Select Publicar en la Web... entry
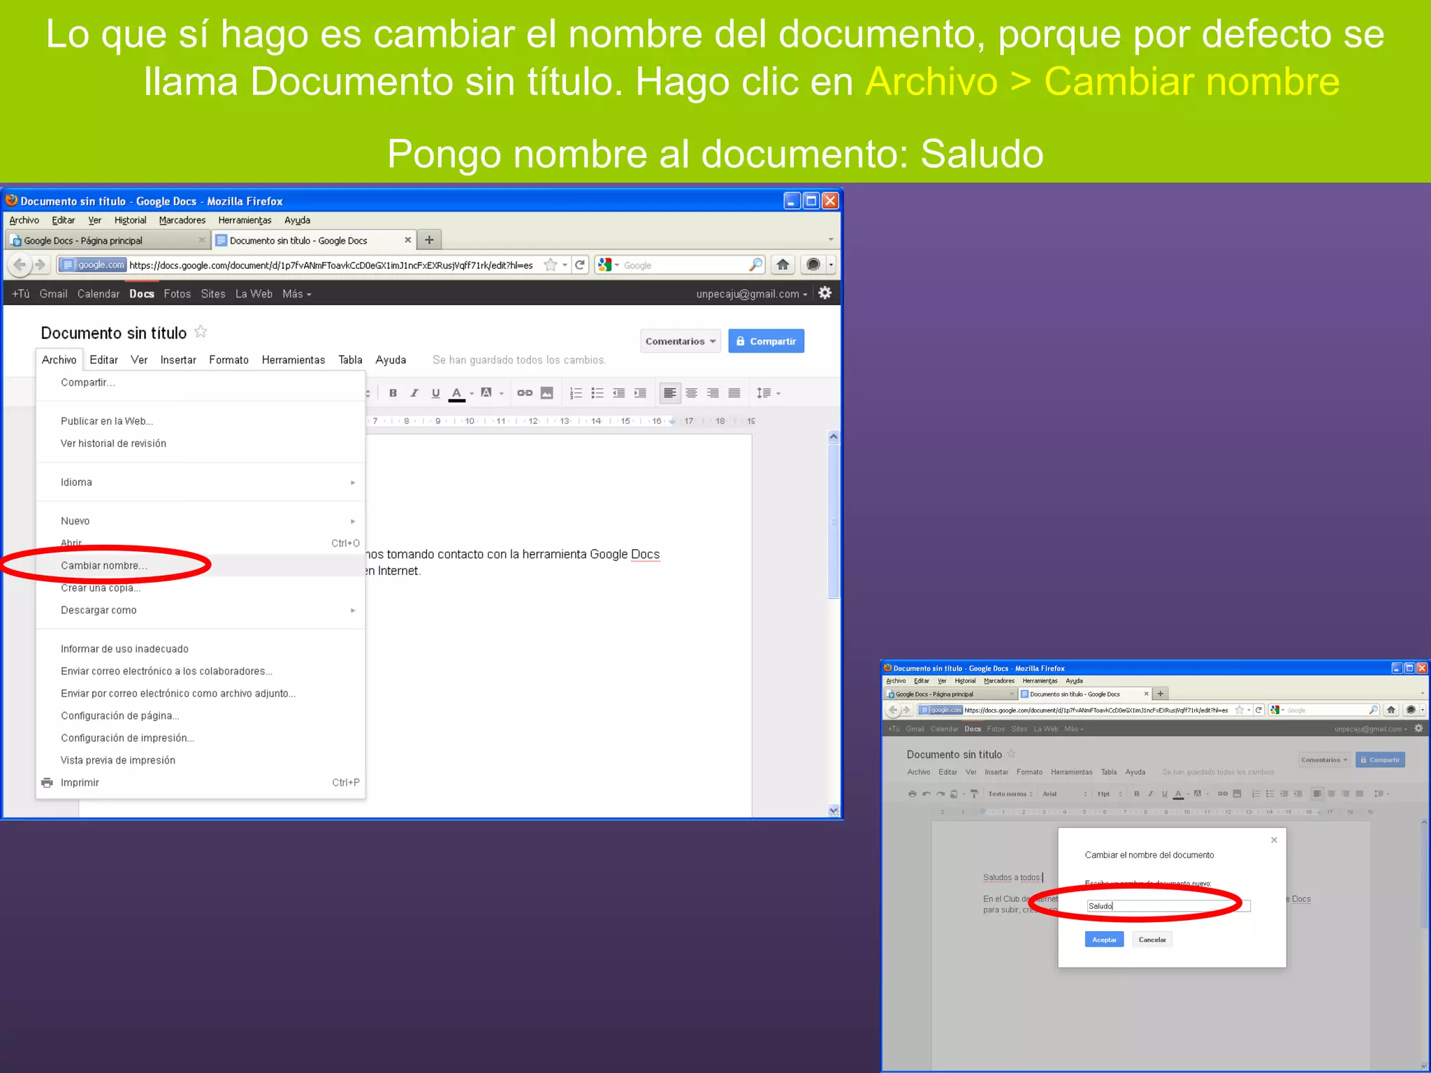 [201, 421]
